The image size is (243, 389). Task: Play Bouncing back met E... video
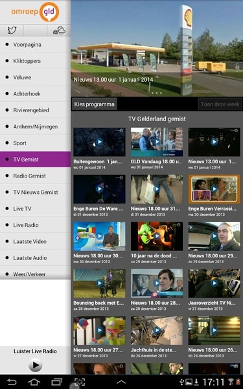[99, 283]
